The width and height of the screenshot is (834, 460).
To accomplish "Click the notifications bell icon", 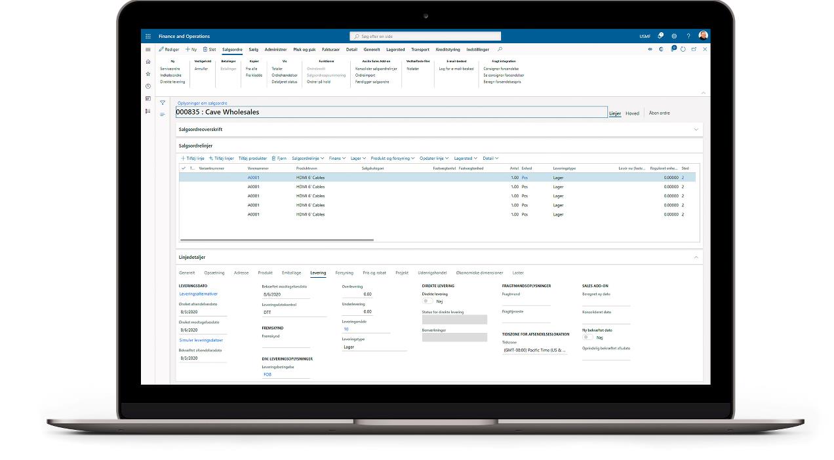I will [660, 36].
